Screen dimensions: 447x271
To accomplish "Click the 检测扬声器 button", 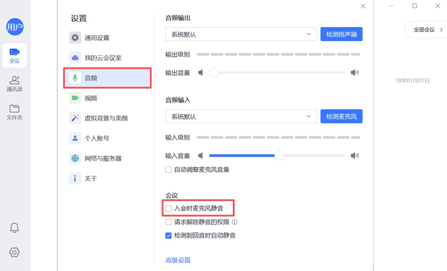I will (341, 34).
